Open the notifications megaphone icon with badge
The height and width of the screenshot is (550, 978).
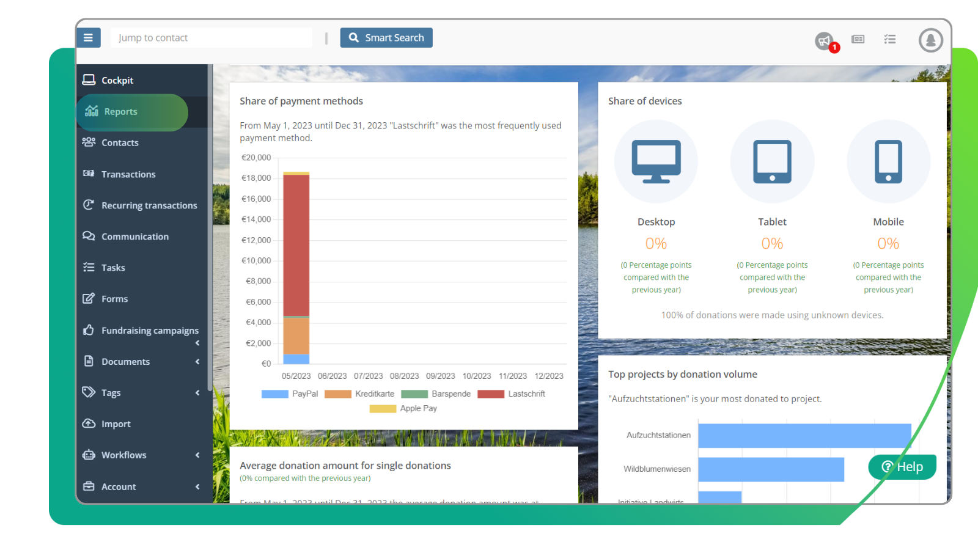(x=825, y=39)
